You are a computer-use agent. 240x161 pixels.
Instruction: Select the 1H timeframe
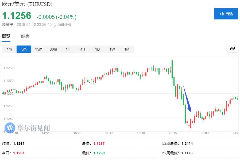click(x=68, y=49)
